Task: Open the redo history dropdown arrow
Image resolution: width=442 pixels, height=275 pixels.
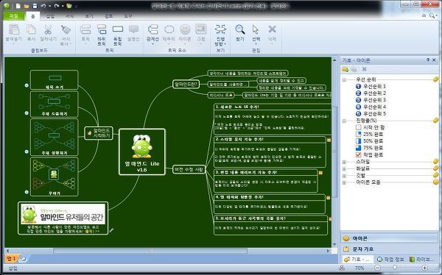Action: (x=63, y=6)
